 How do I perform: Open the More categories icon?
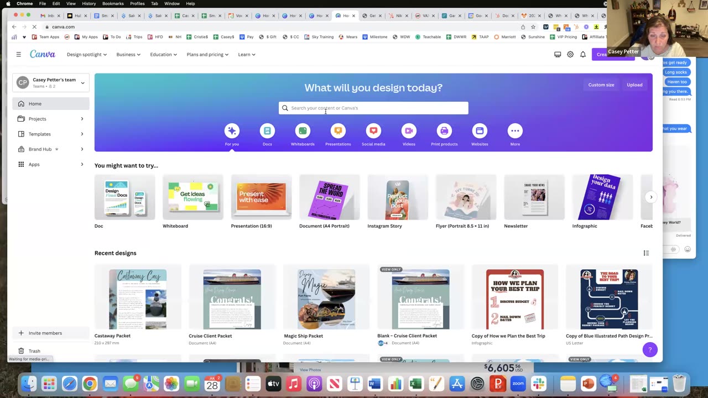click(x=515, y=131)
